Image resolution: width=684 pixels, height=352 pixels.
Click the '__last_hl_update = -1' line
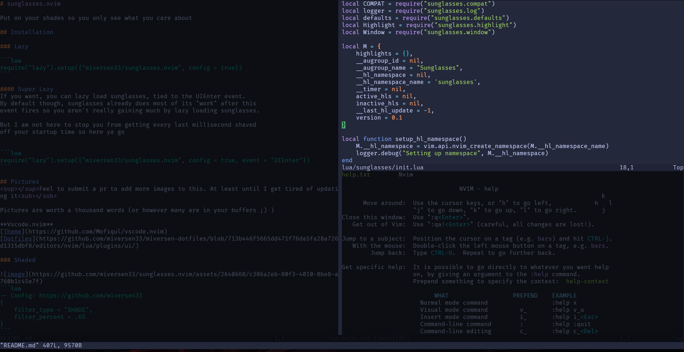point(395,110)
